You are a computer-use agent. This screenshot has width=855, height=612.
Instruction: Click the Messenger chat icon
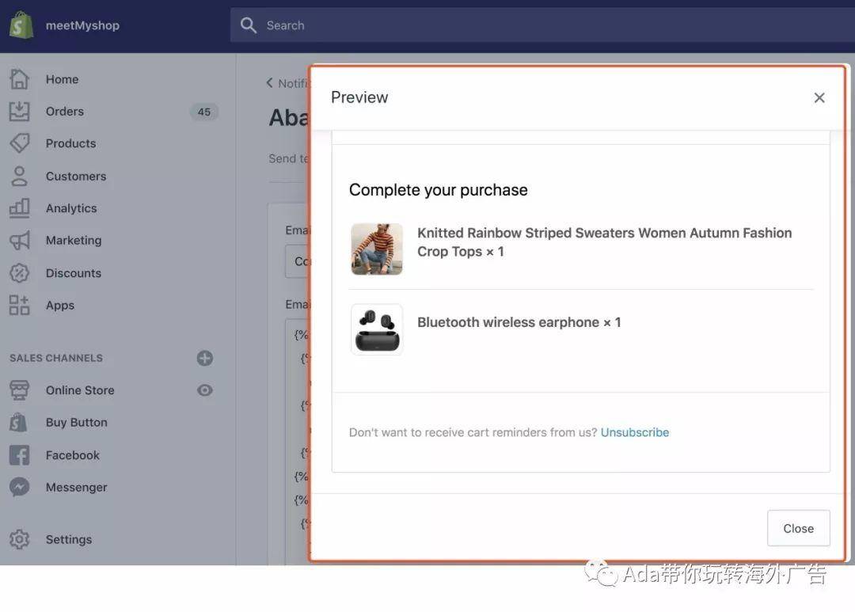tap(19, 487)
